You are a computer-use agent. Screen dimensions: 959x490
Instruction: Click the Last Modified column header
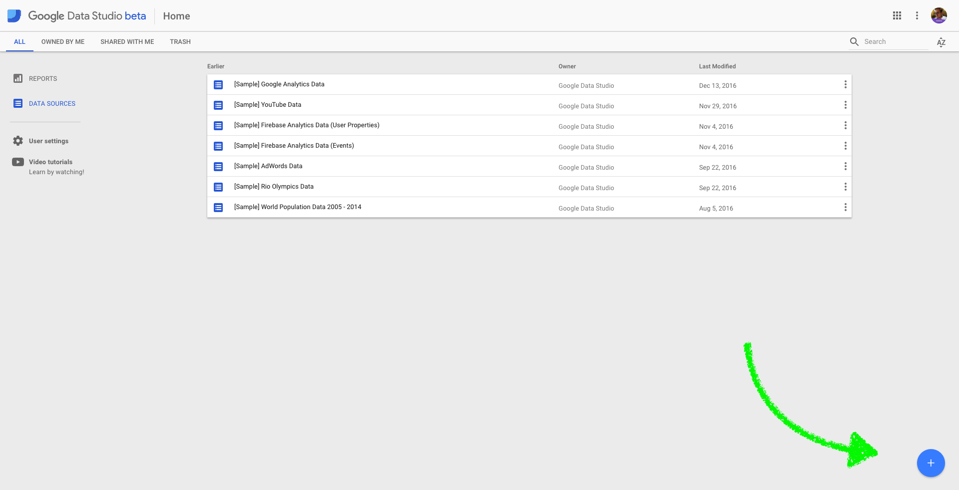tap(717, 66)
